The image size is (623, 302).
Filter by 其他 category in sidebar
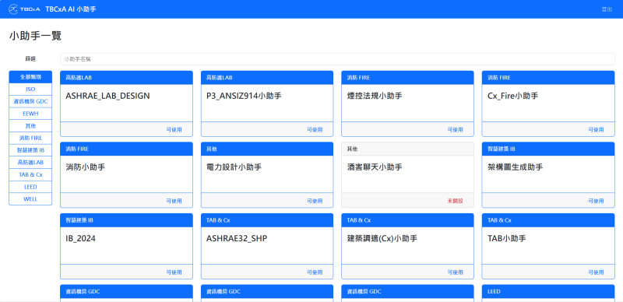tap(30, 125)
